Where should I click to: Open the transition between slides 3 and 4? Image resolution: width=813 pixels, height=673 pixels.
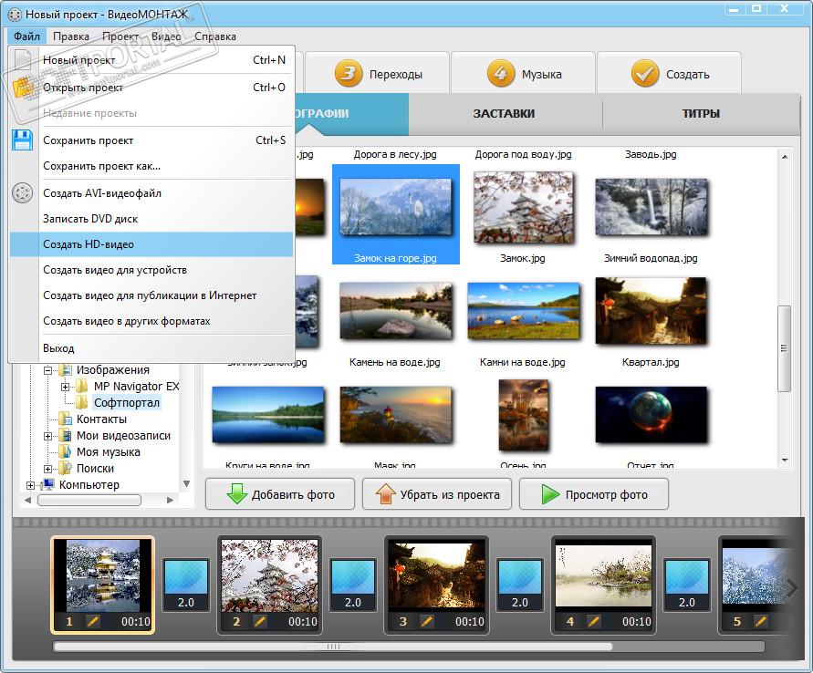pyautogui.click(x=520, y=585)
